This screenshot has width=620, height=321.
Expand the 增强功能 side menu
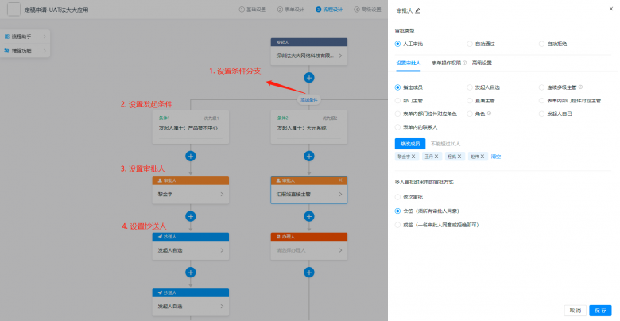pyautogui.click(x=22, y=49)
